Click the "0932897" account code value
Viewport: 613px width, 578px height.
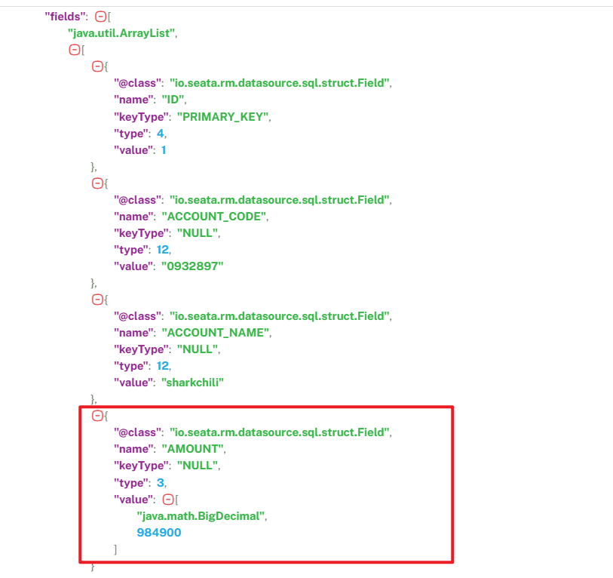192,266
